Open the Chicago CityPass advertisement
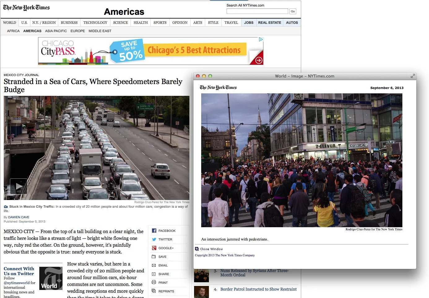This screenshot has height=298, width=429. (x=150, y=51)
